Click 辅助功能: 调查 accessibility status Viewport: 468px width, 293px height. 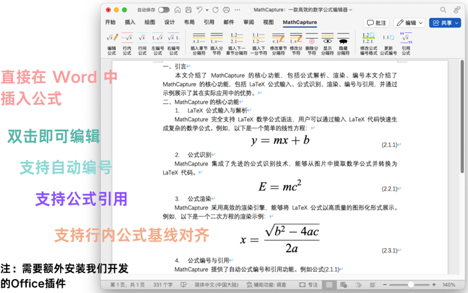[x=266, y=284]
